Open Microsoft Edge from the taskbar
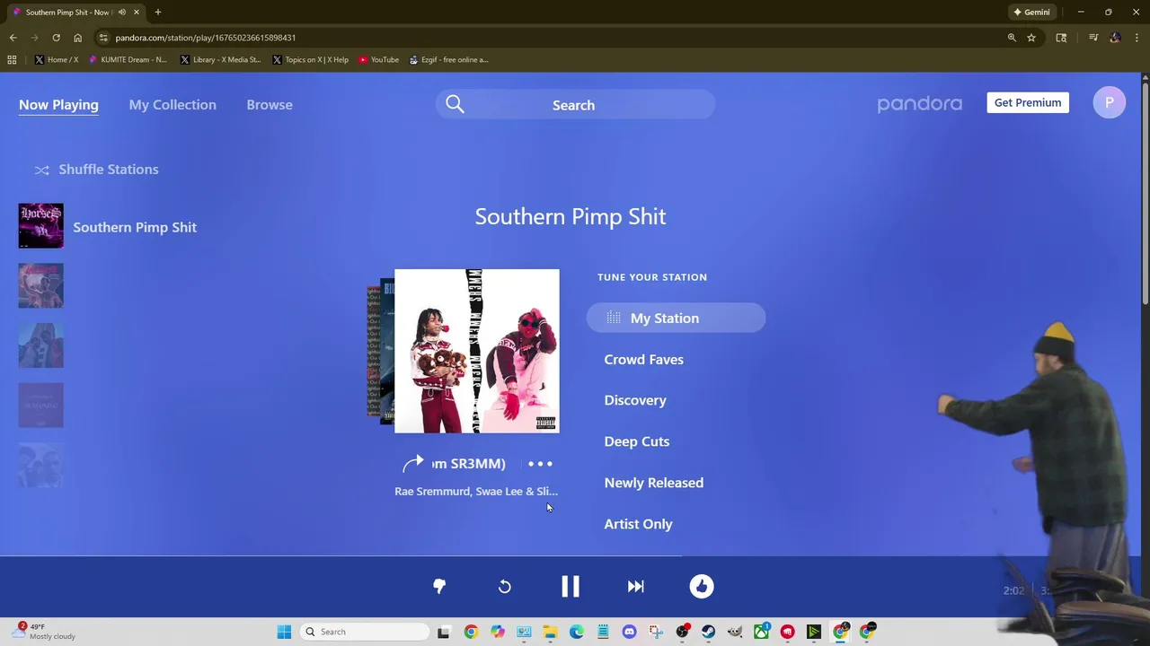This screenshot has height=646, width=1150. 577,632
